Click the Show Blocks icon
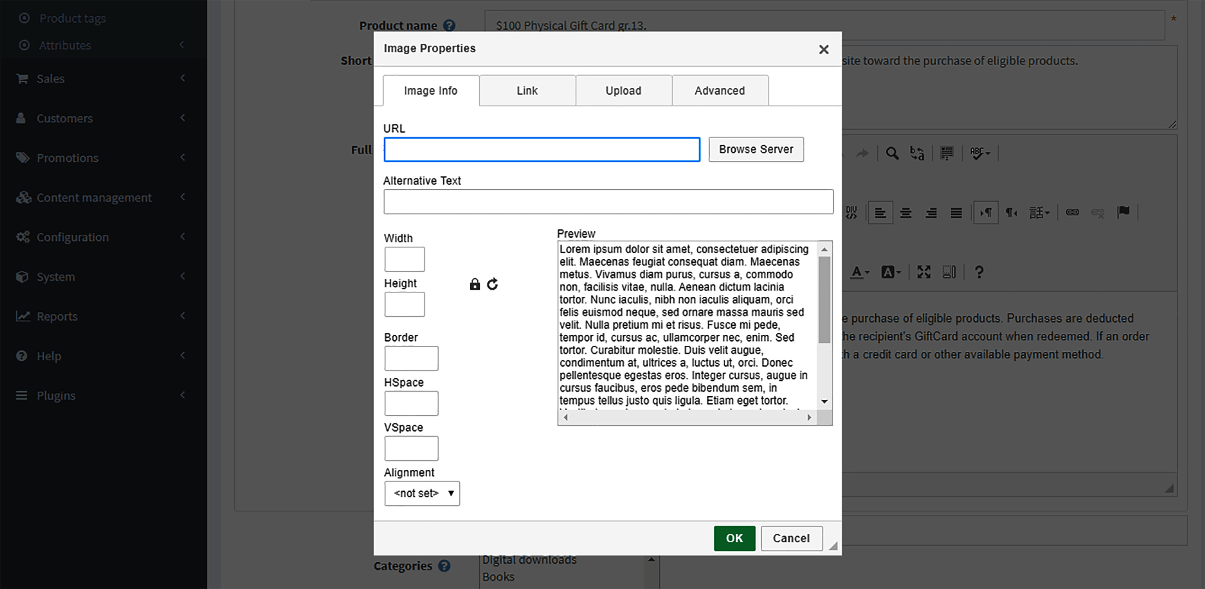This screenshot has width=1205, height=589. click(949, 272)
